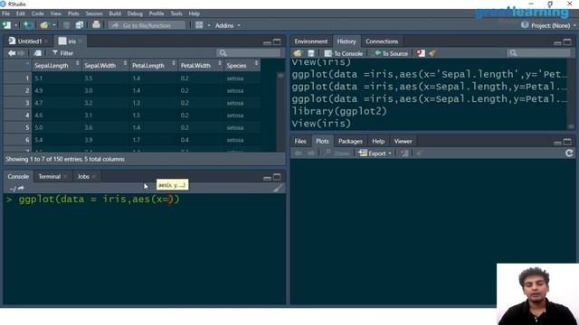579x325 pixels.
Task: Open the panes layout dropdown arrow
Action: [209, 25]
